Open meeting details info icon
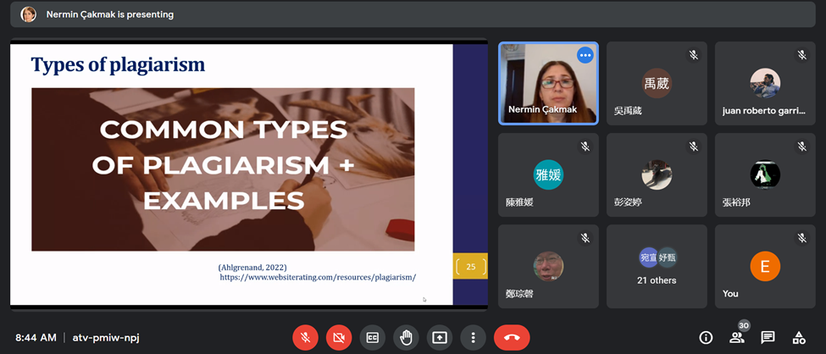 pos(706,337)
